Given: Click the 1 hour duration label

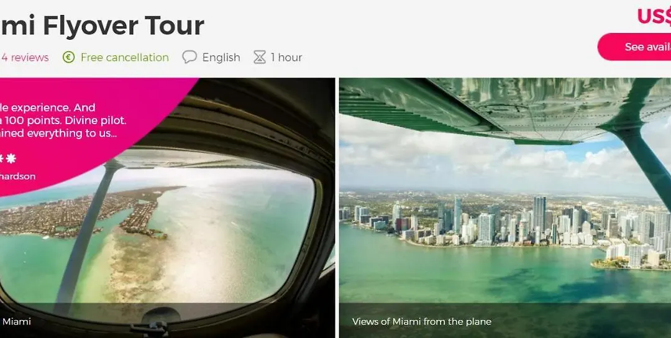Looking at the screenshot, I should (x=286, y=57).
